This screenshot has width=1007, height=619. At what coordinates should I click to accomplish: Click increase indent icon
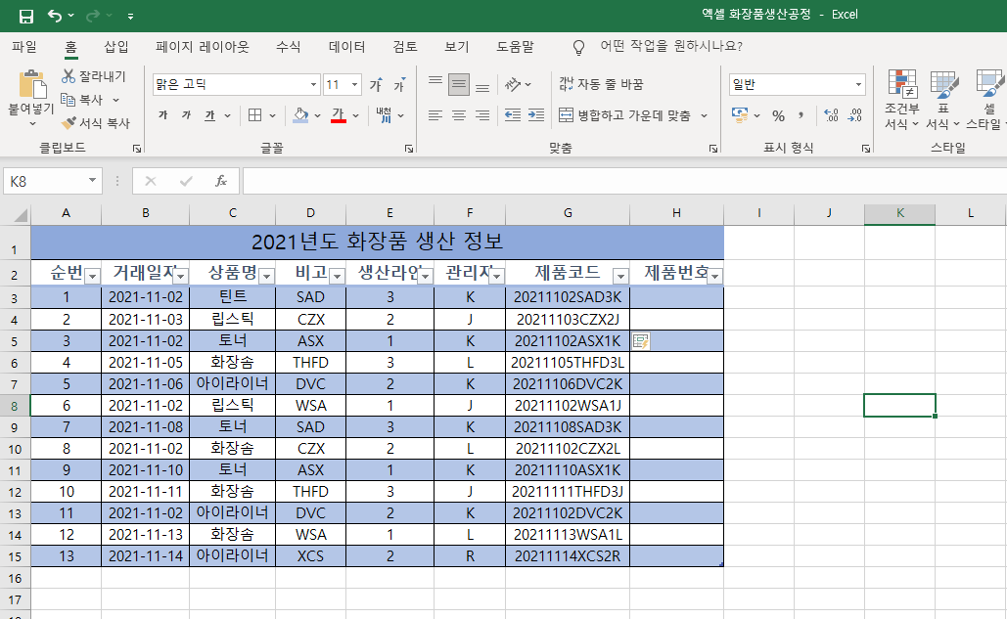tap(536, 115)
